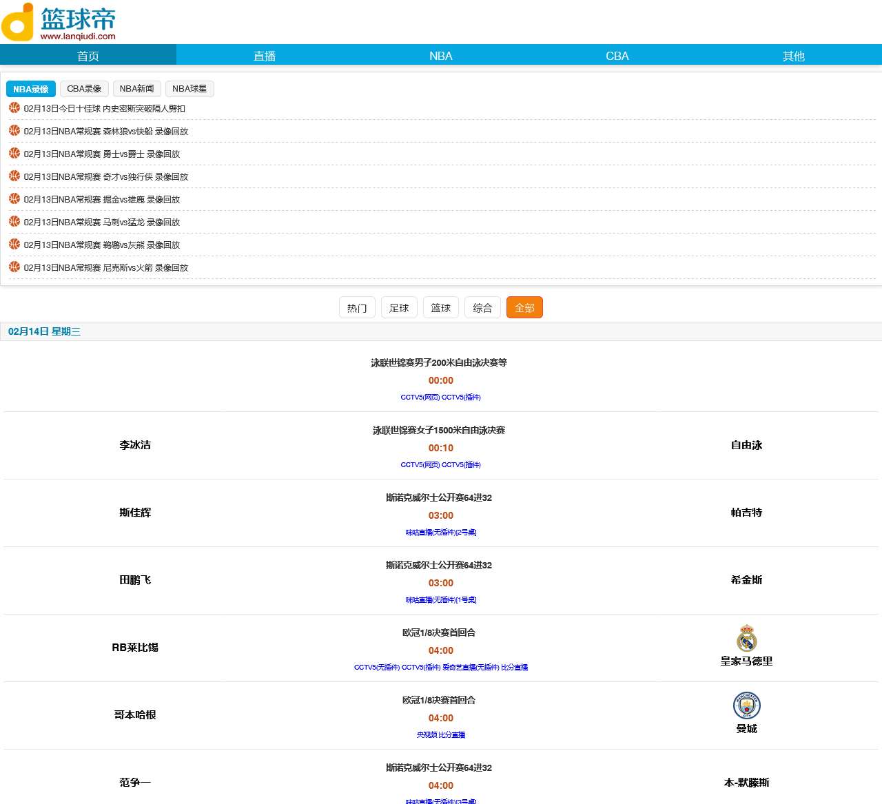Select the NBA新闻 tab
The image size is (882, 804).
[136, 89]
